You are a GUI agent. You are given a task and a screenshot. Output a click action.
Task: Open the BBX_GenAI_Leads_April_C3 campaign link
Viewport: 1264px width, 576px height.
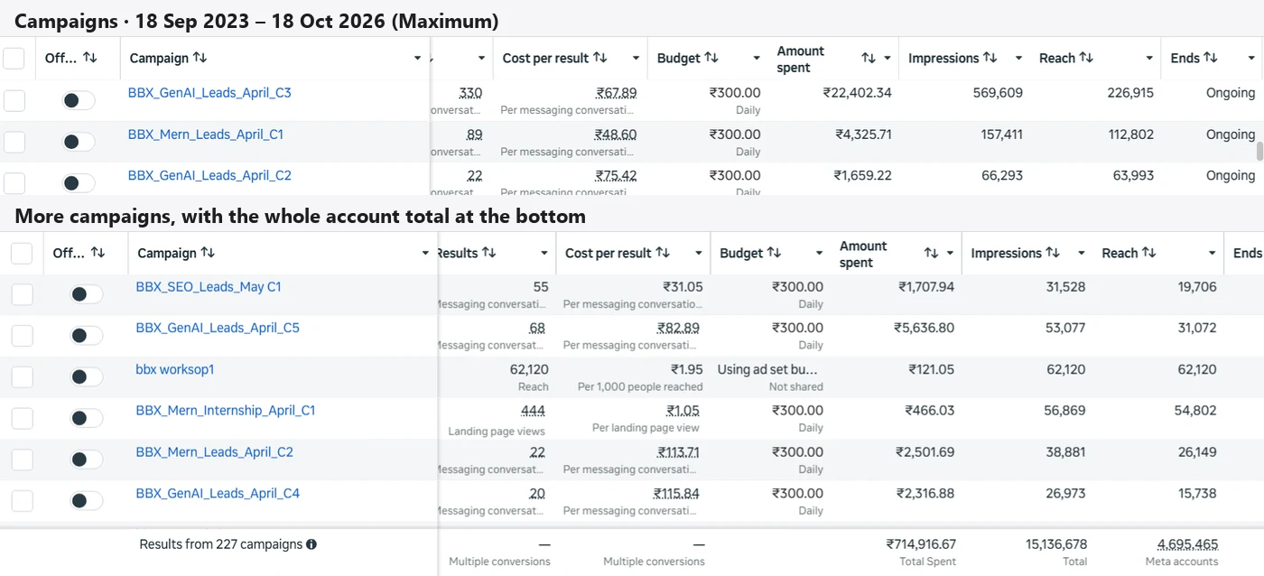pyautogui.click(x=209, y=93)
